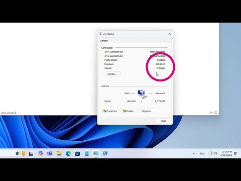Open the volume tray icon

tap(215, 153)
